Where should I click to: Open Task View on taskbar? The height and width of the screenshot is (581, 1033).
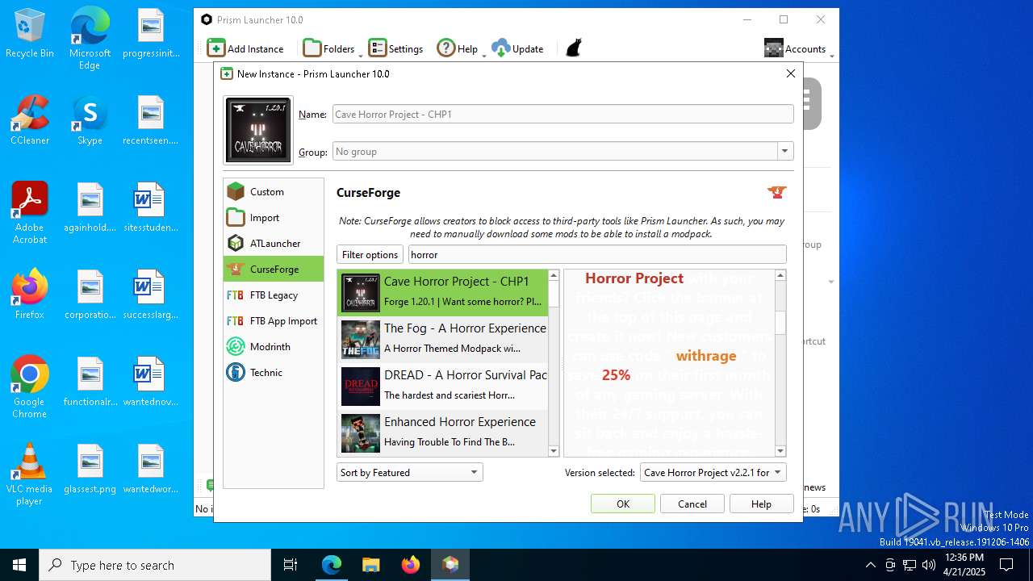(x=291, y=565)
